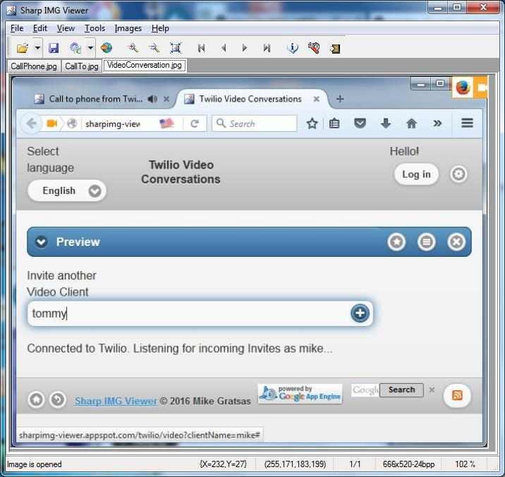Viewport: 505px width, 477px height.
Task: Open the Edit menu
Action: [x=40, y=28]
